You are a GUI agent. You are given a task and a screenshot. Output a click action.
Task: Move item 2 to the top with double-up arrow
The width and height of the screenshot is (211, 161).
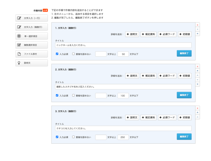tap(197, 71)
